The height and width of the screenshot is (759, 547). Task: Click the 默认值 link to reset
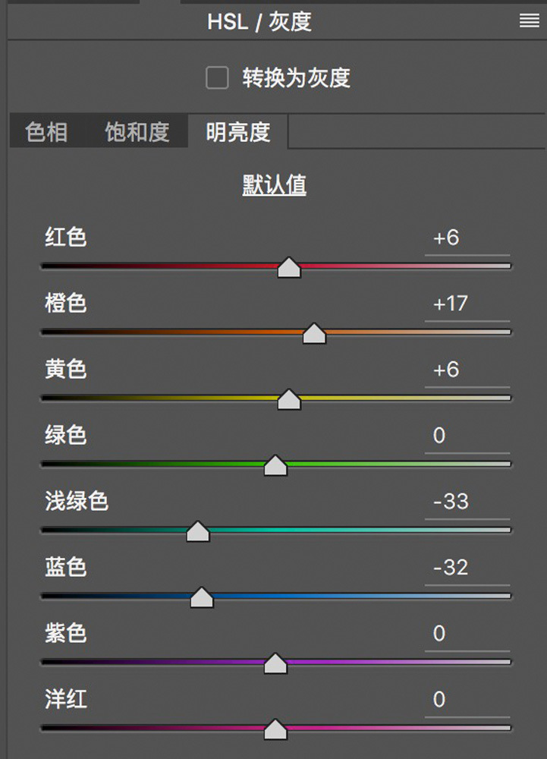[274, 186]
